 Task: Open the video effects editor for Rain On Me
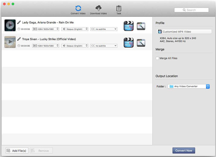click(x=141, y=26)
